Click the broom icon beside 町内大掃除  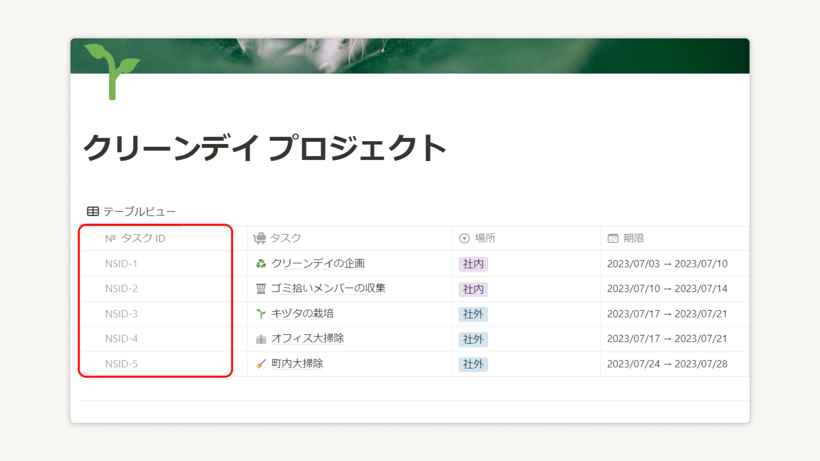(x=261, y=364)
